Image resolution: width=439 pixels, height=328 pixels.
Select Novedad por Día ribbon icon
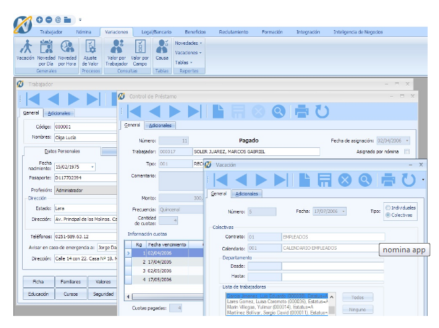(x=46, y=53)
